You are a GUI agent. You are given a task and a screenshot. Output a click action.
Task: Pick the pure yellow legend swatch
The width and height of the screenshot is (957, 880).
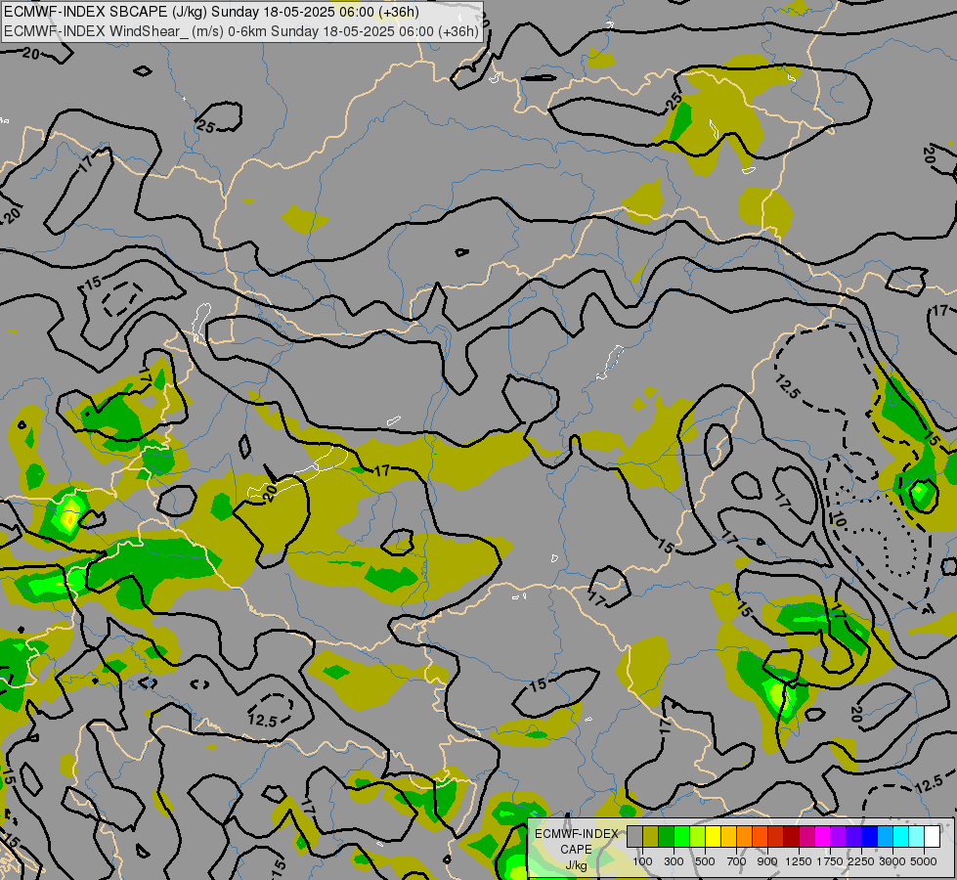714,837
